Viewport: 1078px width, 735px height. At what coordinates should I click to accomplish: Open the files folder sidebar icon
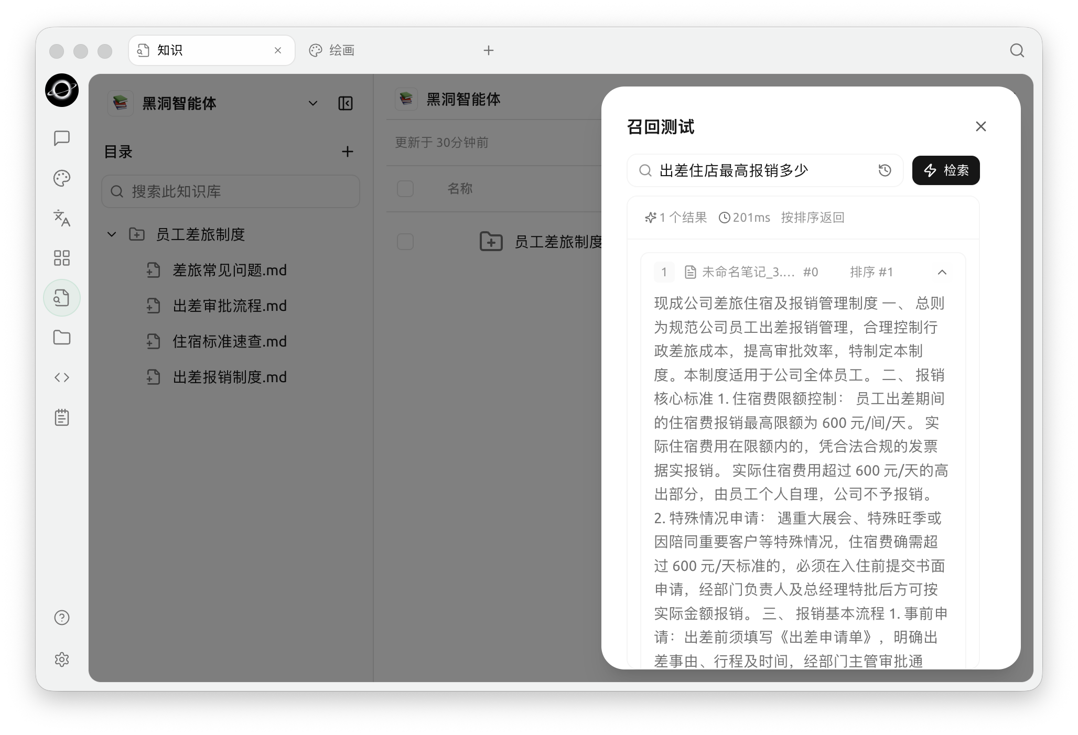(62, 338)
